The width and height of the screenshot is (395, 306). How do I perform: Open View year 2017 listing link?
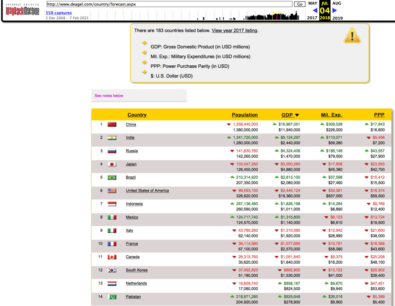click(x=234, y=31)
